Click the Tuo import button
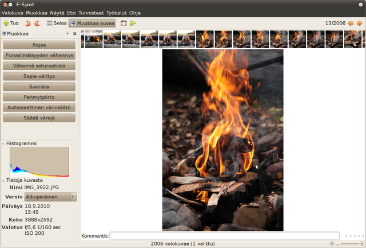Viewport: 366px width, 248px height. pos(11,23)
